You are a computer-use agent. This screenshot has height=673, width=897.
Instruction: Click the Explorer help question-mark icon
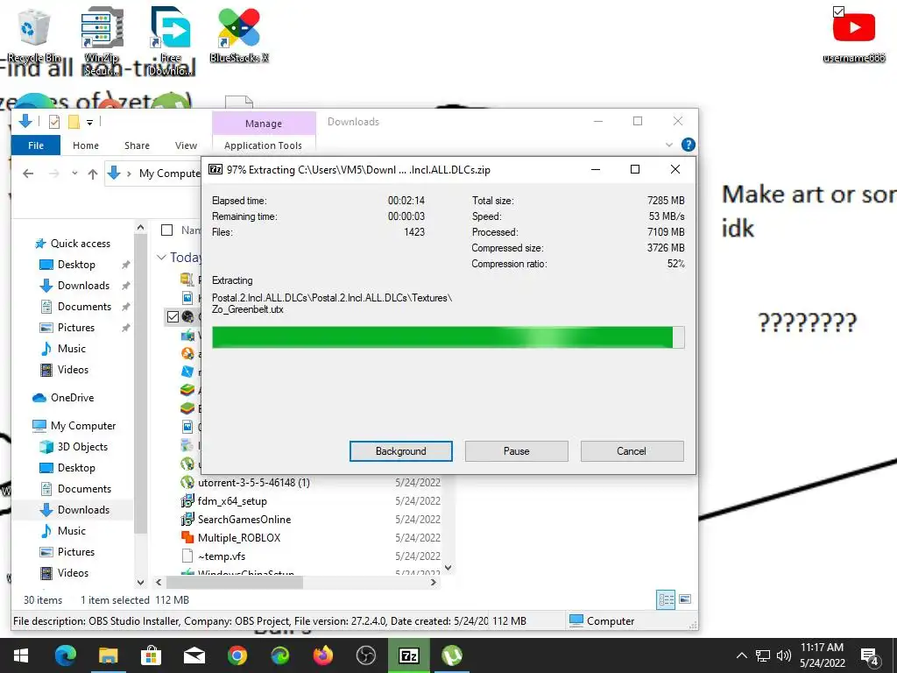point(689,145)
